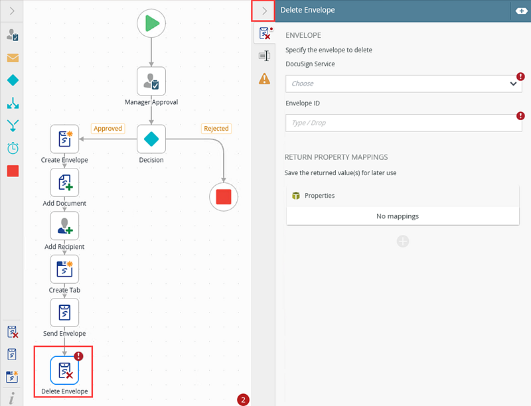
Task: Select the Decision diamond step on canvas
Action: point(151,139)
